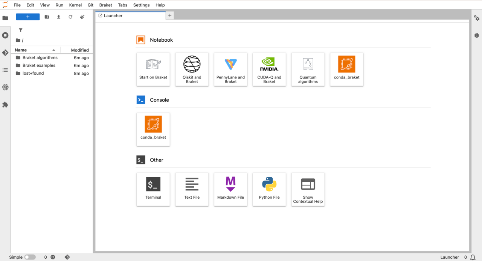The image size is (482, 261).
Task: Open the Property Inspector gears icon
Action: pyautogui.click(x=477, y=18)
